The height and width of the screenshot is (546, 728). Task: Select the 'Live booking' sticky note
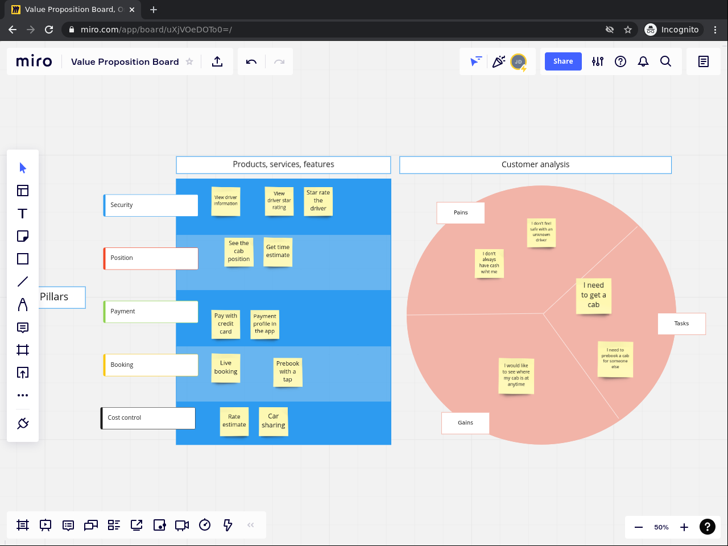point(226,368)
